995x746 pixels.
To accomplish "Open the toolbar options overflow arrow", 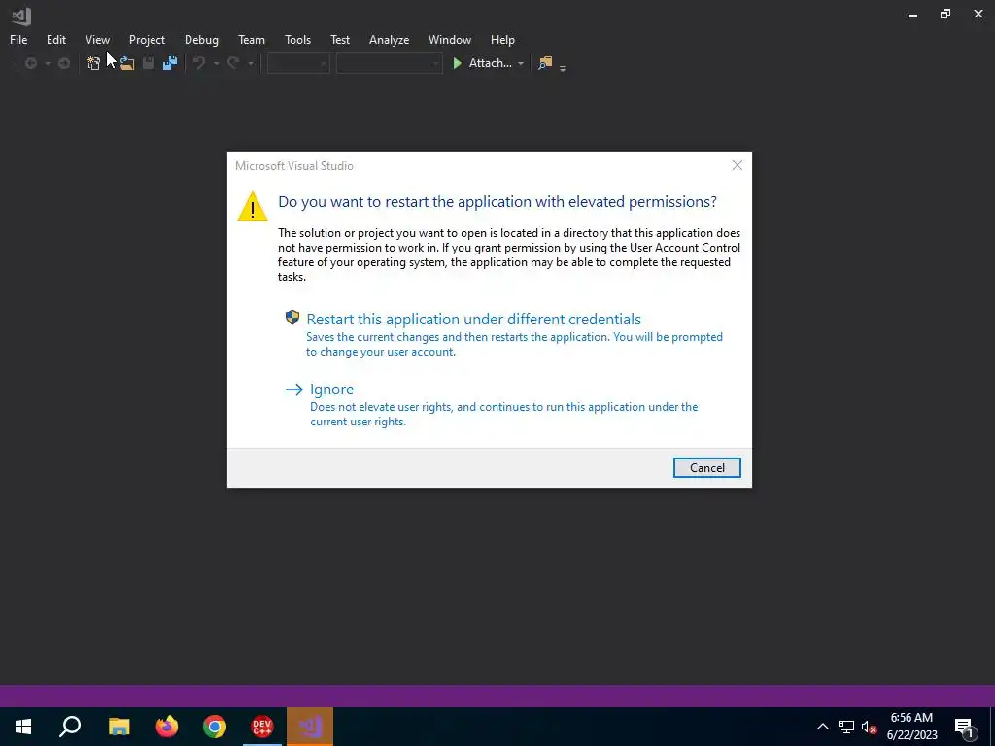I will 563,67.
